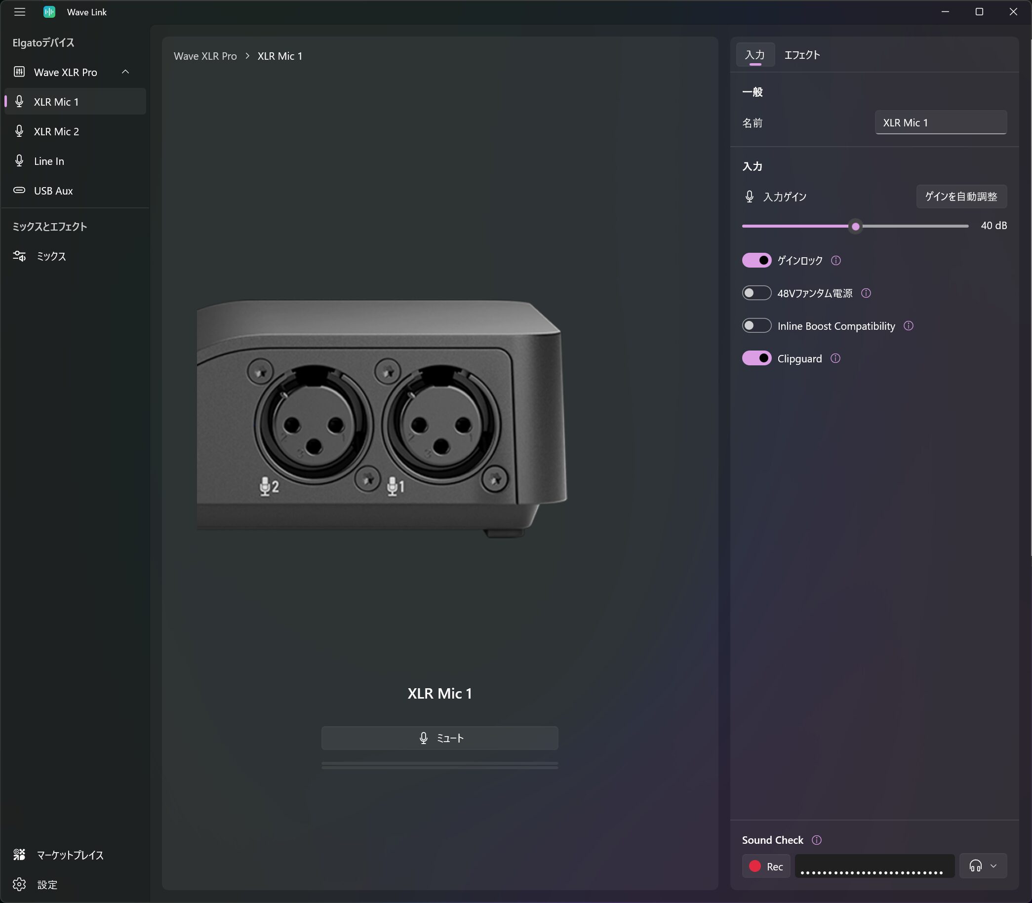Click the ミュート mute button

pos(439,738)
